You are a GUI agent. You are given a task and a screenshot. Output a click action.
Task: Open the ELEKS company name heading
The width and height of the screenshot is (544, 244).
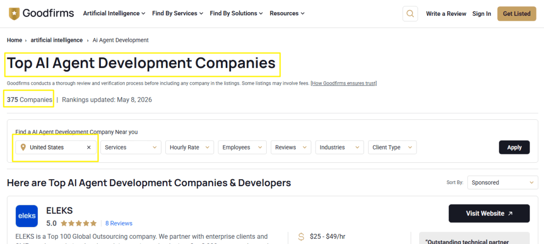click(x=59, y=211)
